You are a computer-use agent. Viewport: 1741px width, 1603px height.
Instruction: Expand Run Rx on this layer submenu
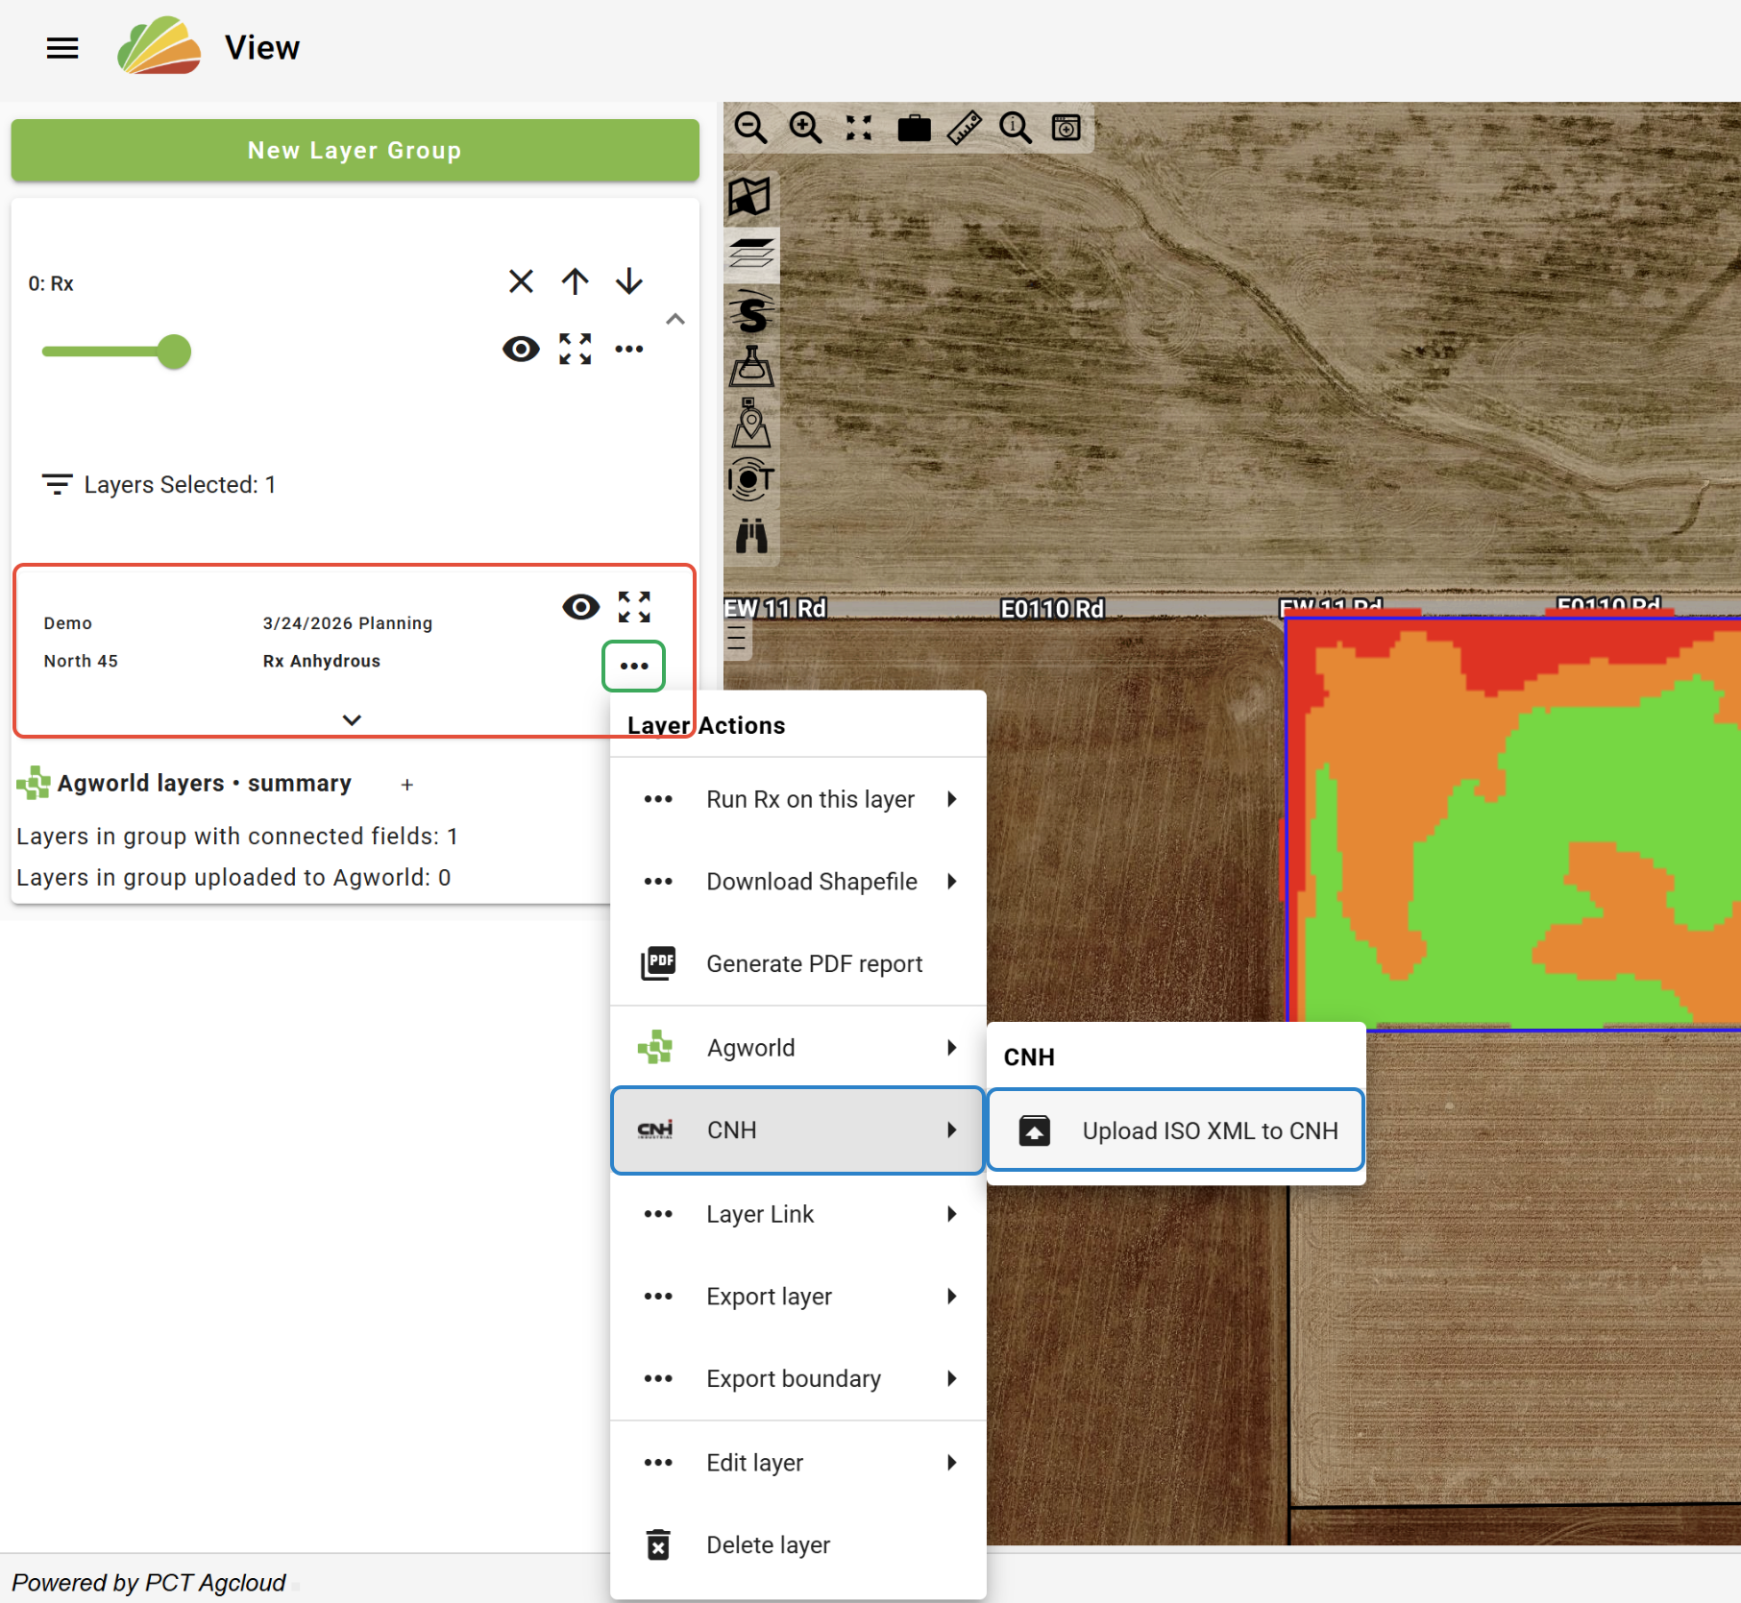click(797, 799)
